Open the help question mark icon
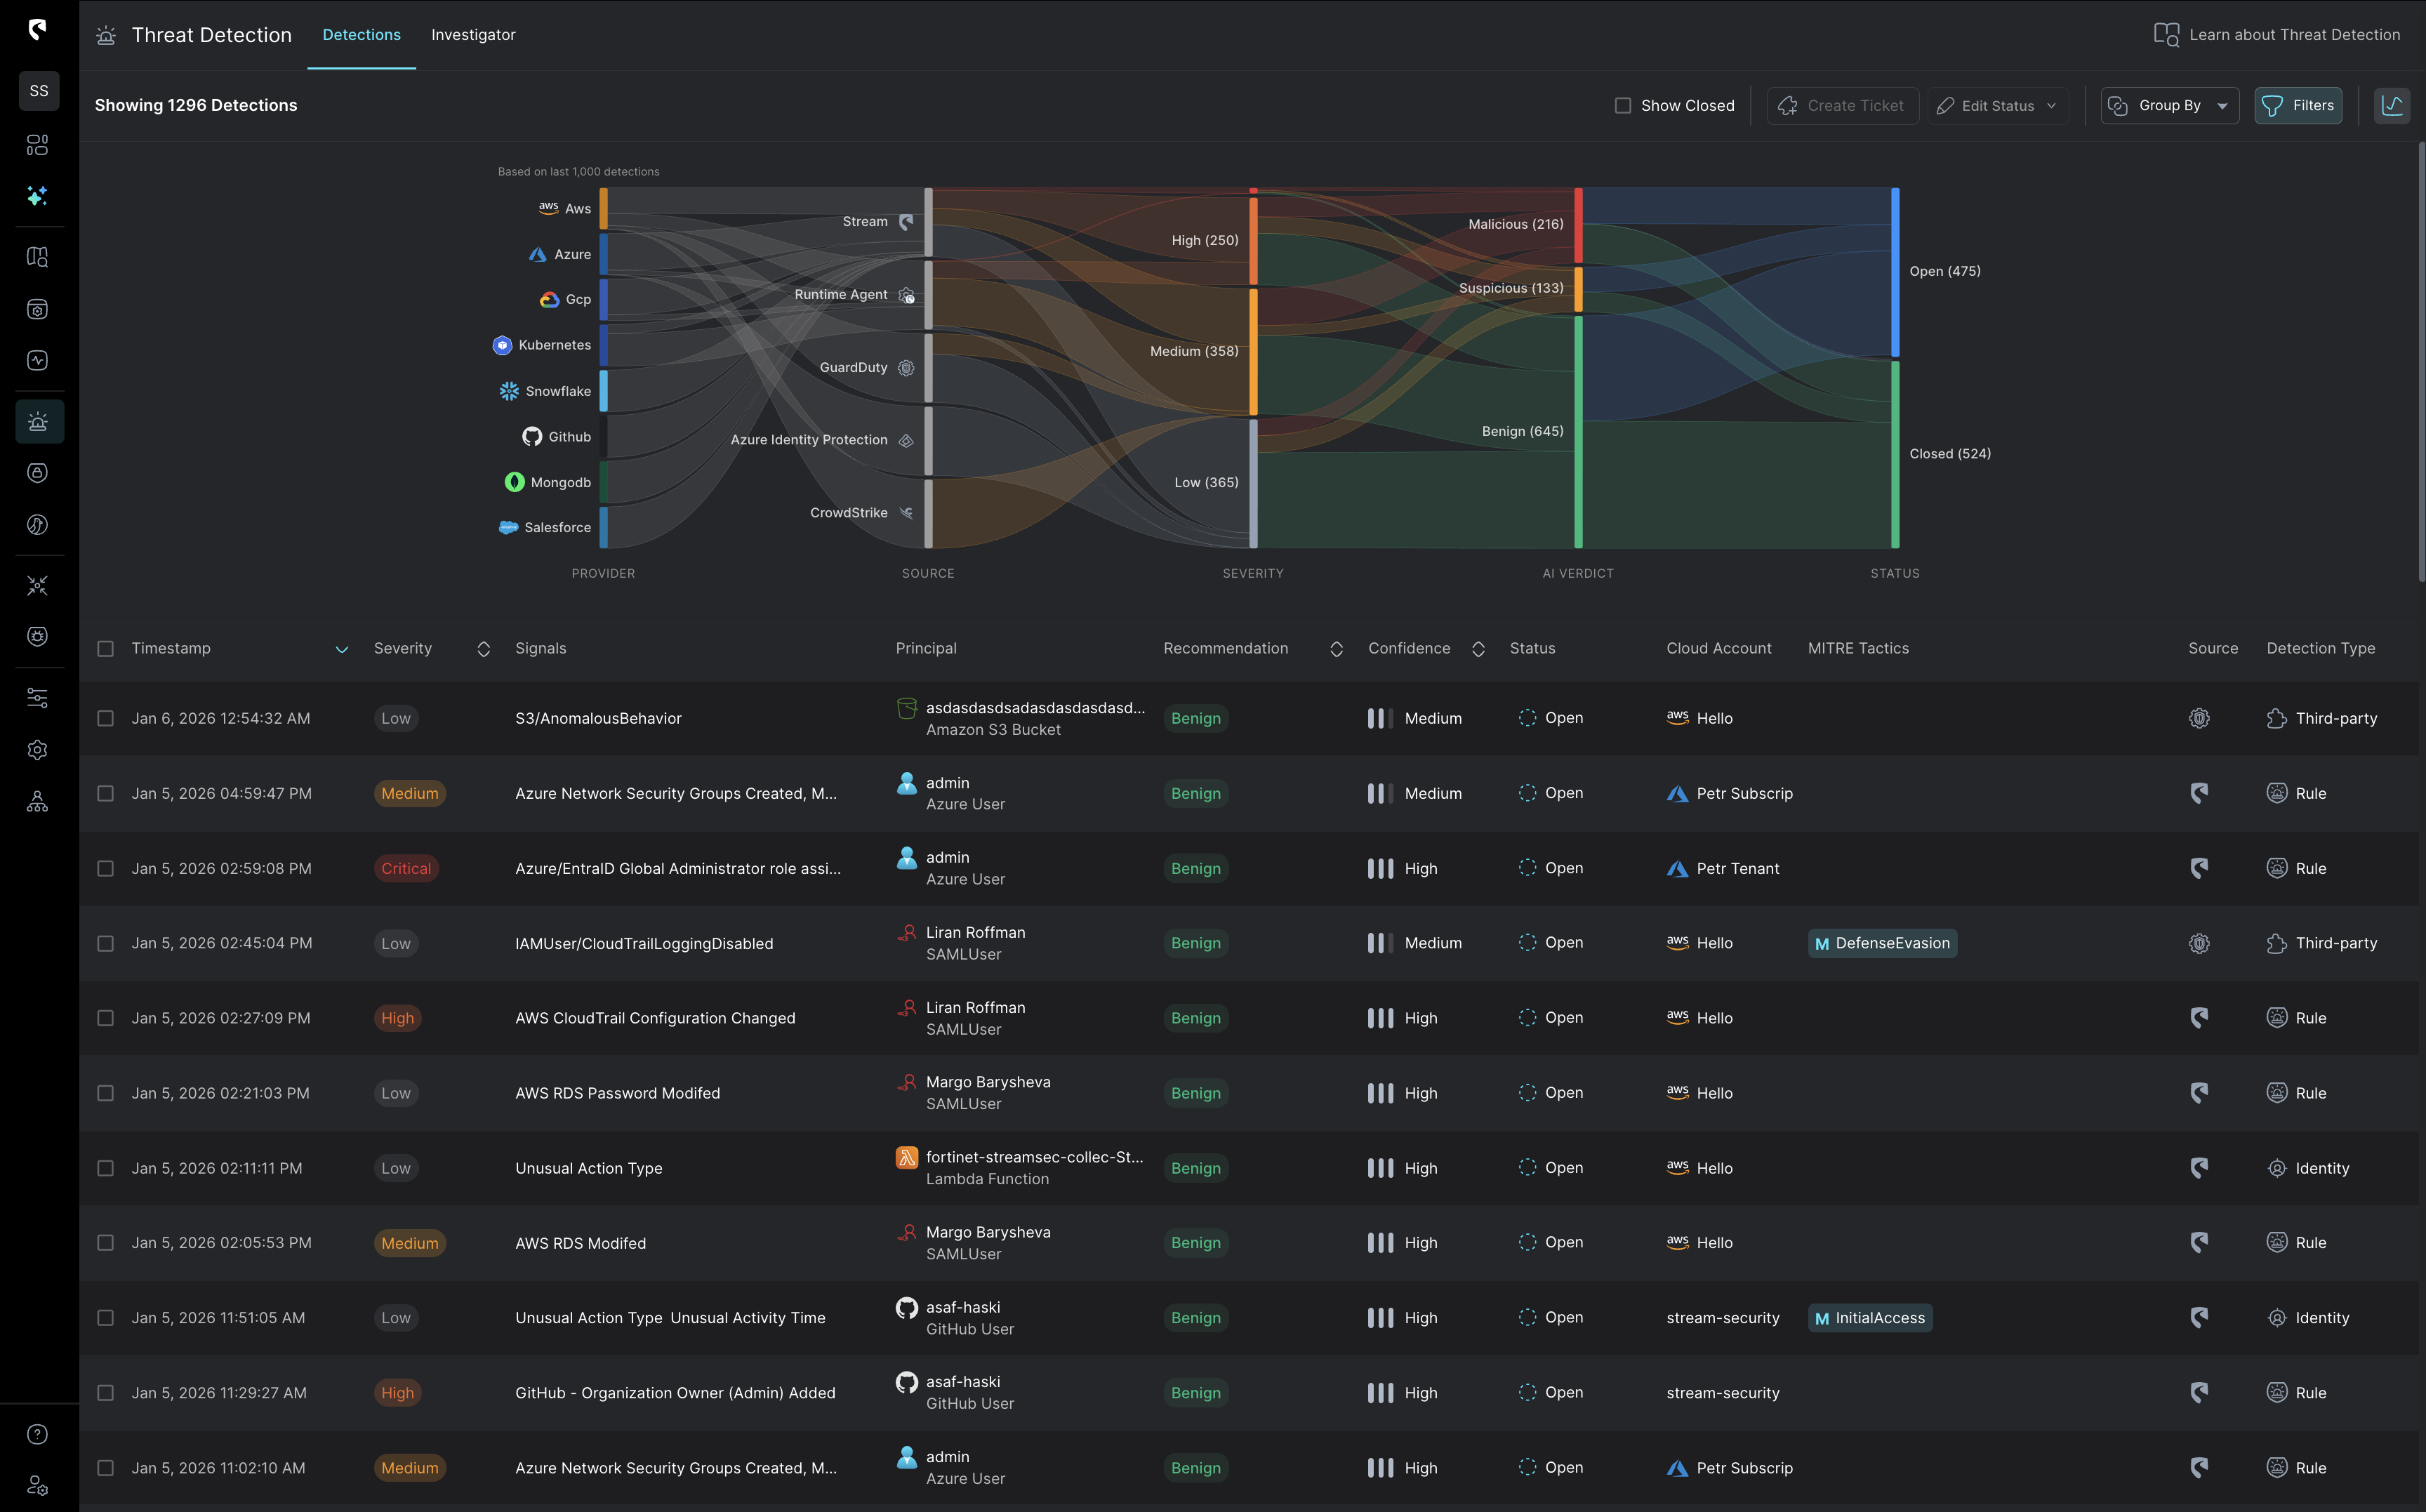Viewport: 2426px width, 1512px height. [x=38, y=1434]
